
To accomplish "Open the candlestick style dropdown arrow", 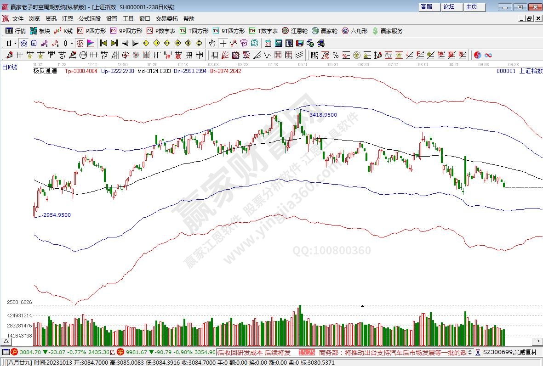I will [71, 43].
